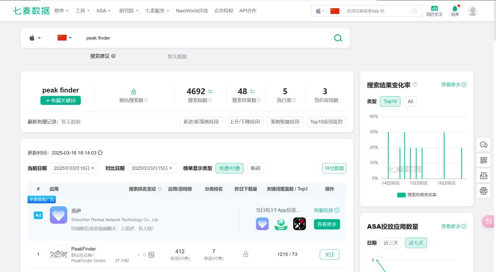Open NextWorld评选 menu item
The width and height of the screenshot is (496, 272).
(x=192, y=11)
